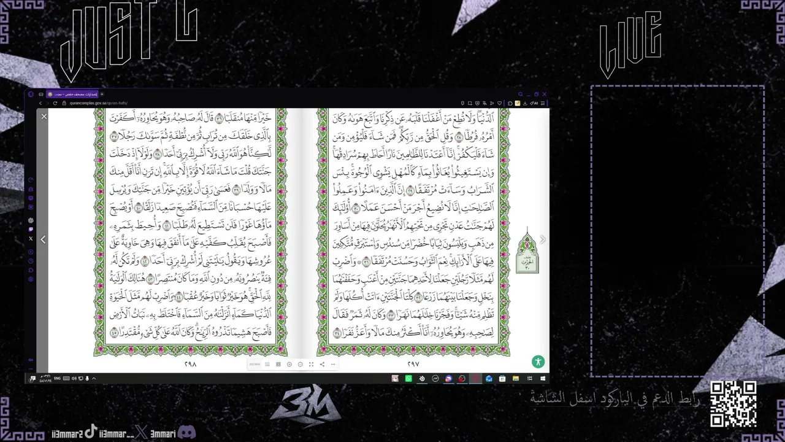Click the Juz 30 bookmark marker

pos(527,251)
